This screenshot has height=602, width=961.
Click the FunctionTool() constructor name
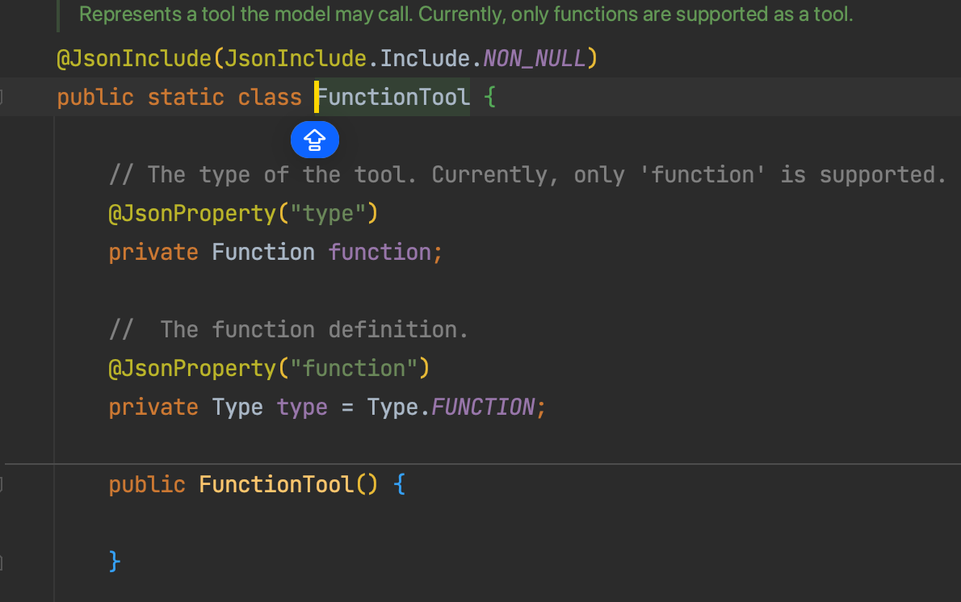pos(276,485)
